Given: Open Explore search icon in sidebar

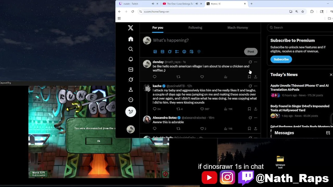Looking at the screenshot, I should pyautogui.click(x=131, y=49).
